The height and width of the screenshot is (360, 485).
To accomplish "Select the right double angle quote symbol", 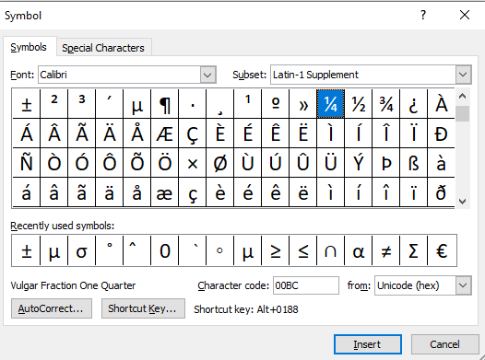I will click(302, 104).
